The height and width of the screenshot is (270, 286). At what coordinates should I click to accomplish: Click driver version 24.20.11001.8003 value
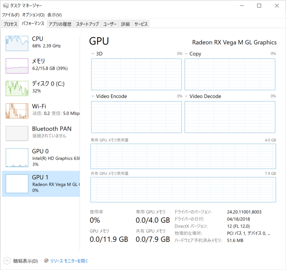point(244,212)
